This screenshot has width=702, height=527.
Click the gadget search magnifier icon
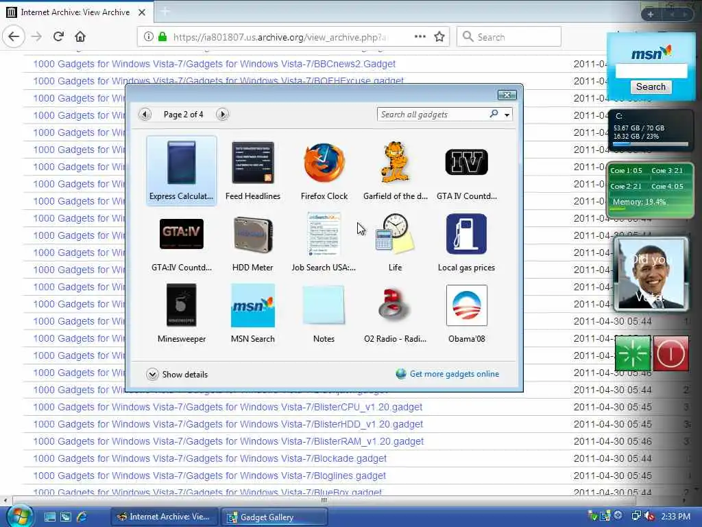[494, 114]
